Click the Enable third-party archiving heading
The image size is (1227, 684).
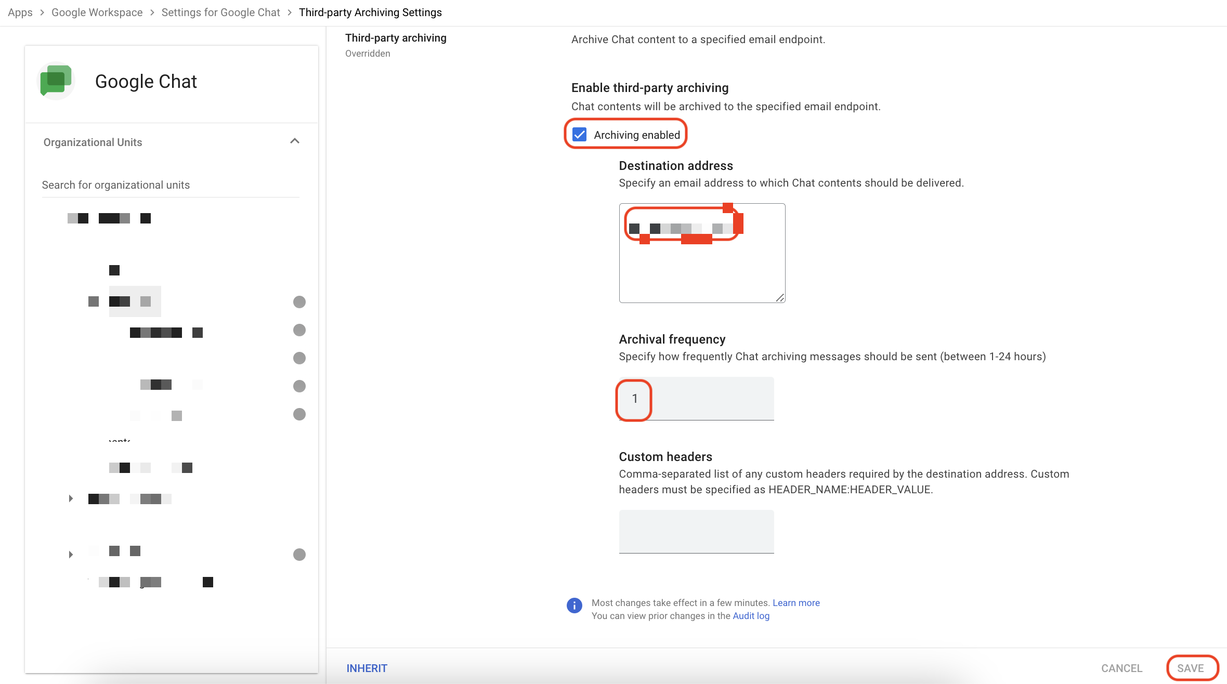(x=650, y=88)
